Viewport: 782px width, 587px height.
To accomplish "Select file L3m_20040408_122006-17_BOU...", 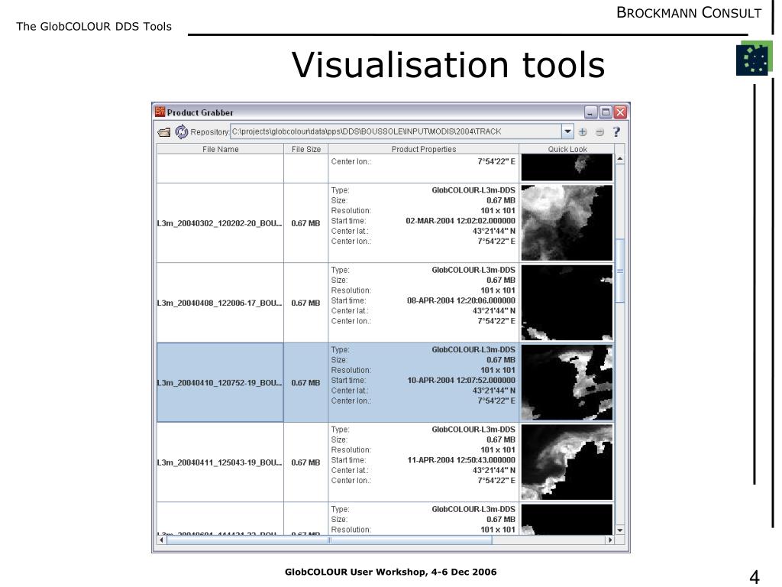I will 219,303.
